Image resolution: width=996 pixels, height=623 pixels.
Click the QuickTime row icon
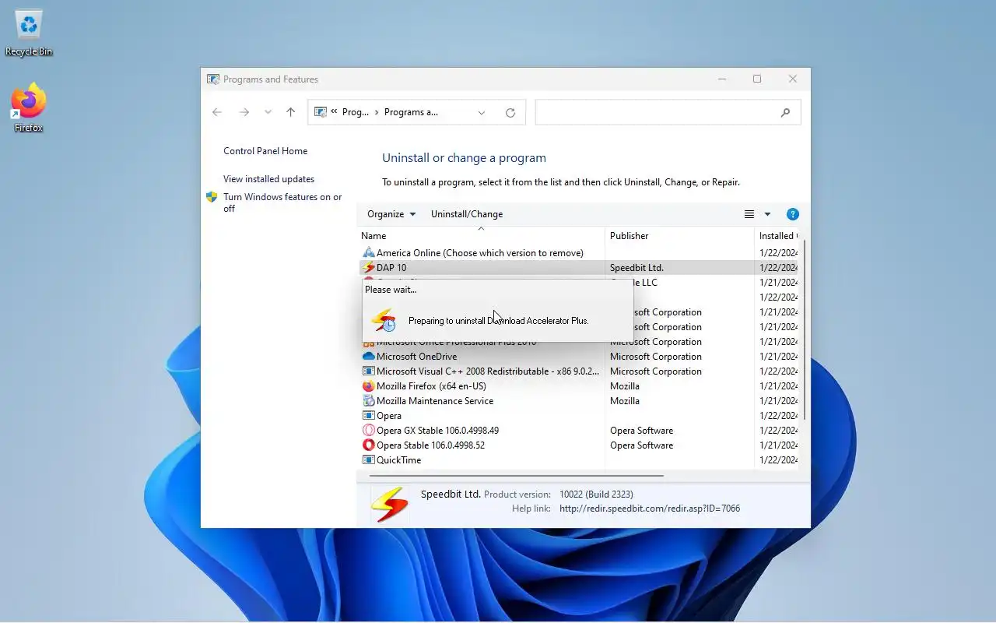point(369,460)
